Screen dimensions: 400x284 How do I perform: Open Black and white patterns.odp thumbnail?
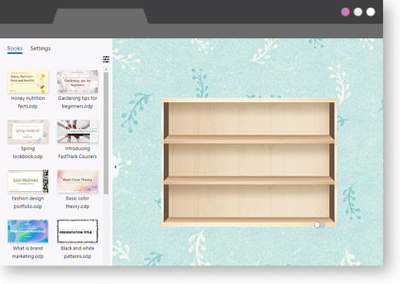[78, 231]
